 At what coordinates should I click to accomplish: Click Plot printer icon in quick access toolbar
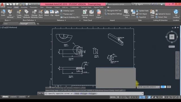tap(27, 4)
